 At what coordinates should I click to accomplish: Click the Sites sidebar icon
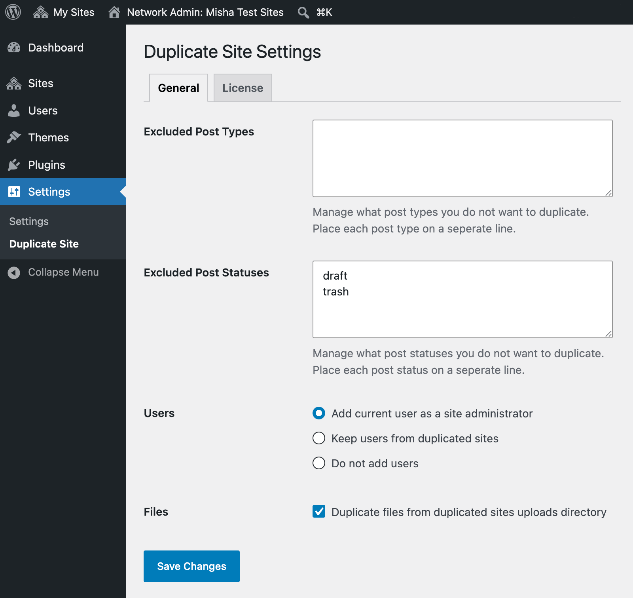pyautogui.click(x=14, y=83)
